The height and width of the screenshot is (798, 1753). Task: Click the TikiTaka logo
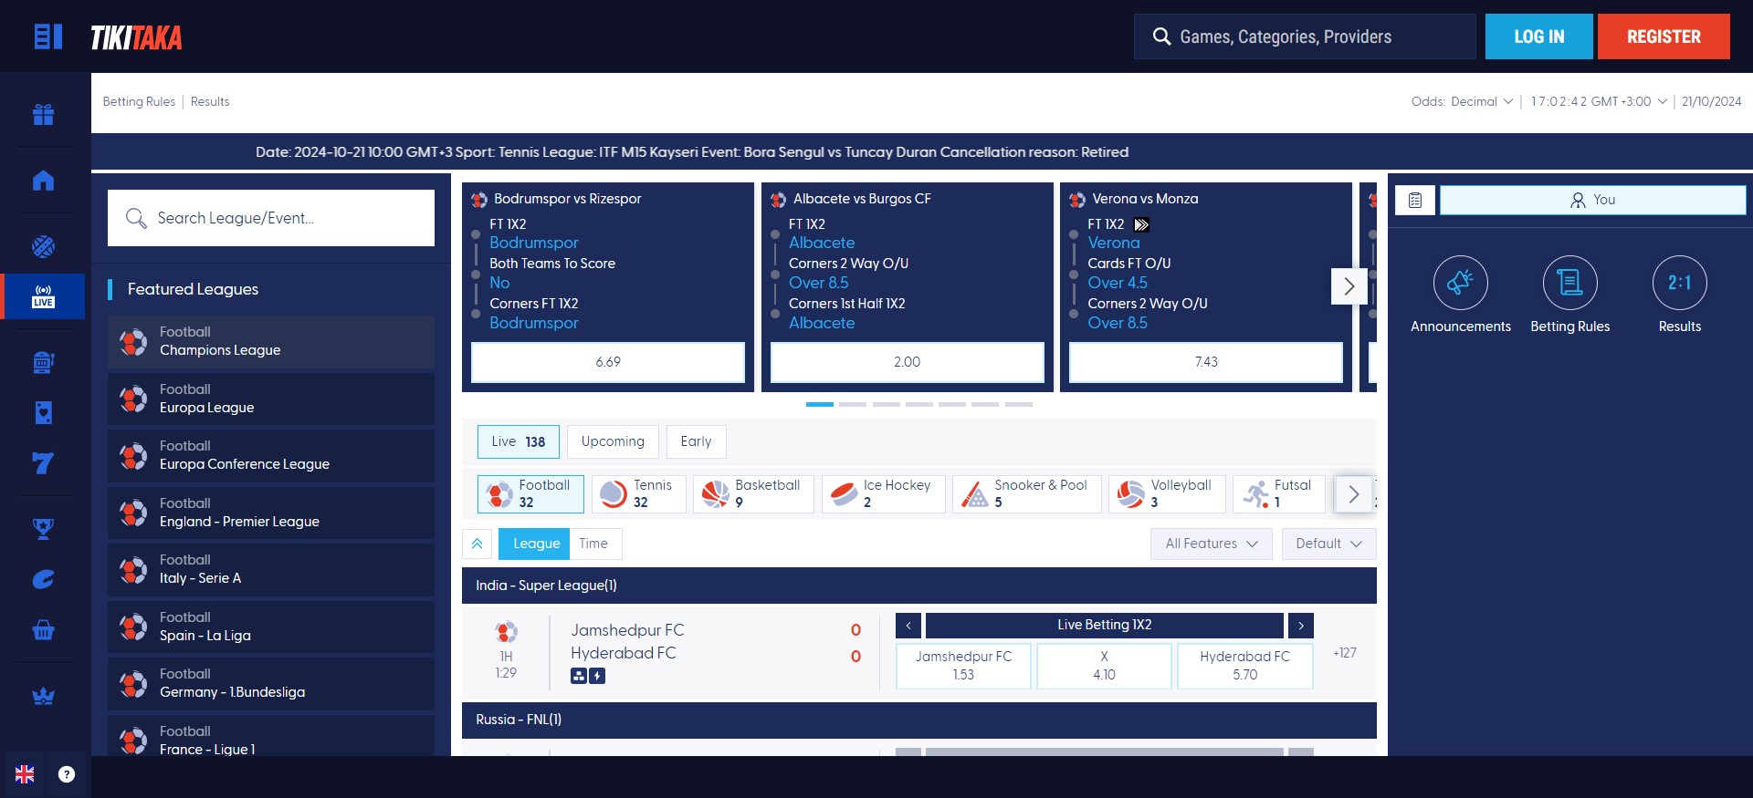point(136,37)
